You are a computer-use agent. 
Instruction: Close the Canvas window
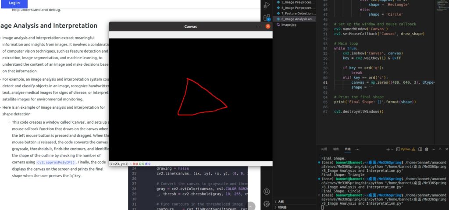(x=268, y=26)
